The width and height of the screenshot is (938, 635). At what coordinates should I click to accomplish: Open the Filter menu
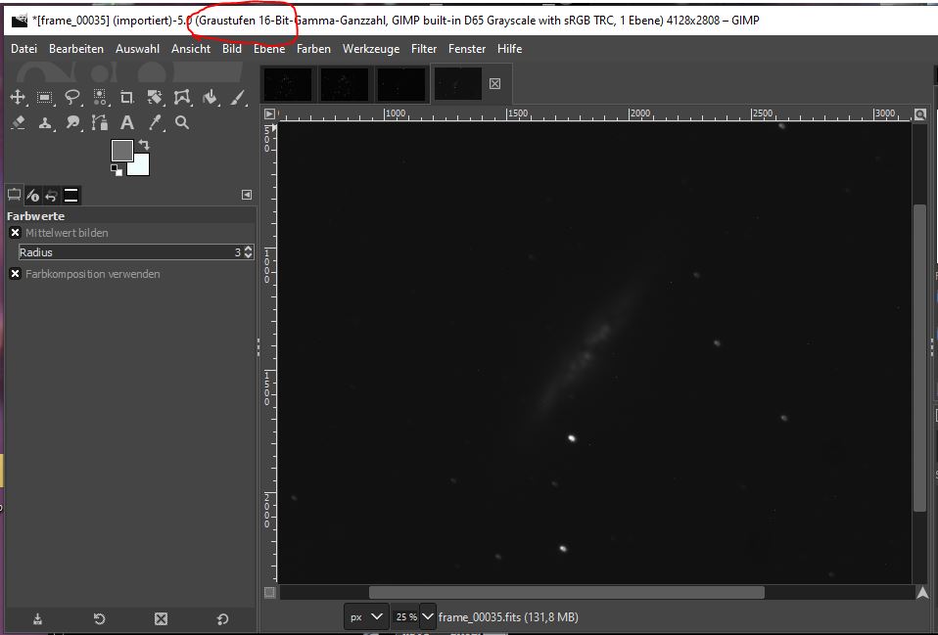coord(424,49)
